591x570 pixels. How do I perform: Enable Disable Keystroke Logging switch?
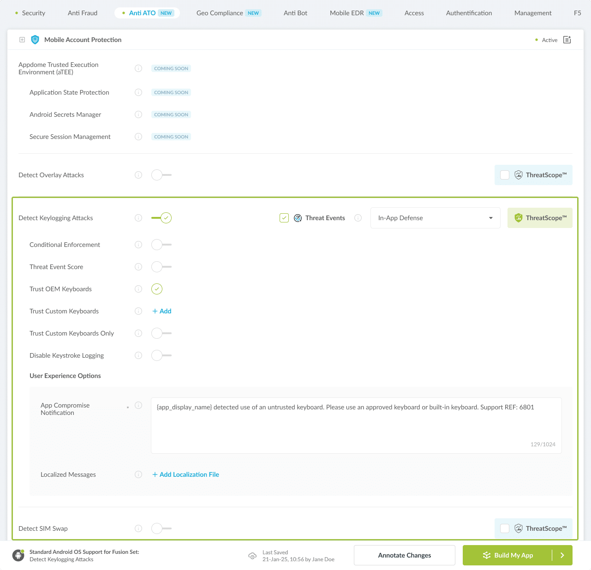pyautogui.click(x=161, y=355)
